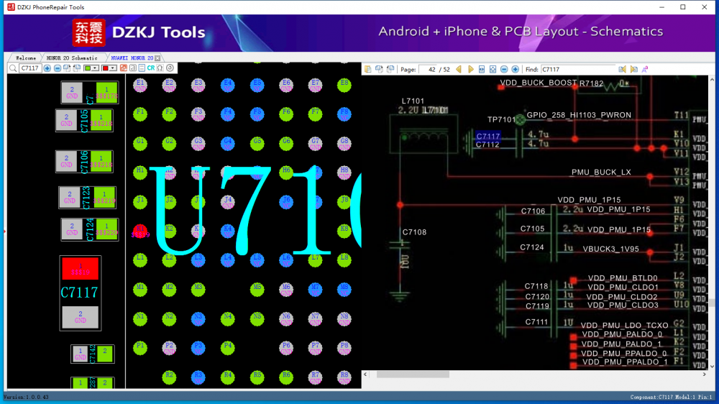Click VDD_BUCK_BOOST net label
The height and width of the screenshot is (404, 719).
click(x=538, y=83)
